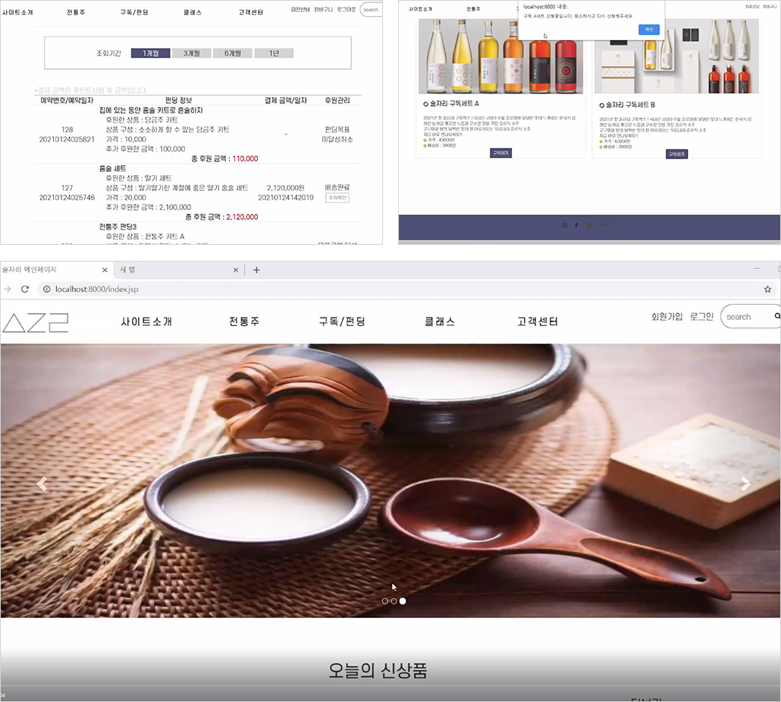Image resolution: width=781 pixels, height=702 pixels.
Task: Select the 1년 period filter
Action: pos(274,53)
